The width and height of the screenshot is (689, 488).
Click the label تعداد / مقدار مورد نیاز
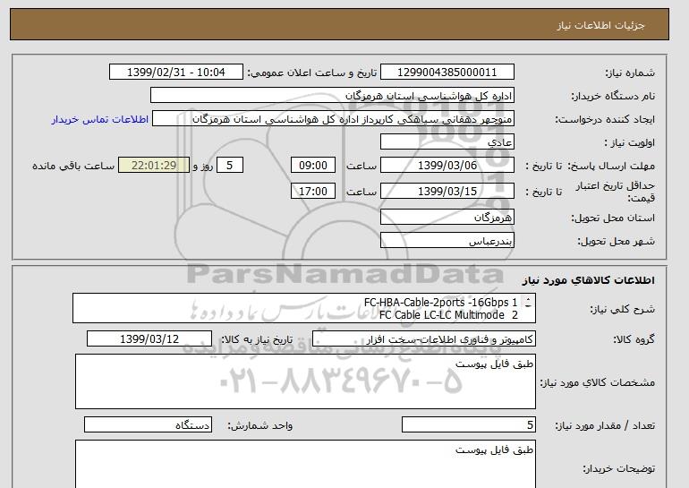click(x=605, y=425)
